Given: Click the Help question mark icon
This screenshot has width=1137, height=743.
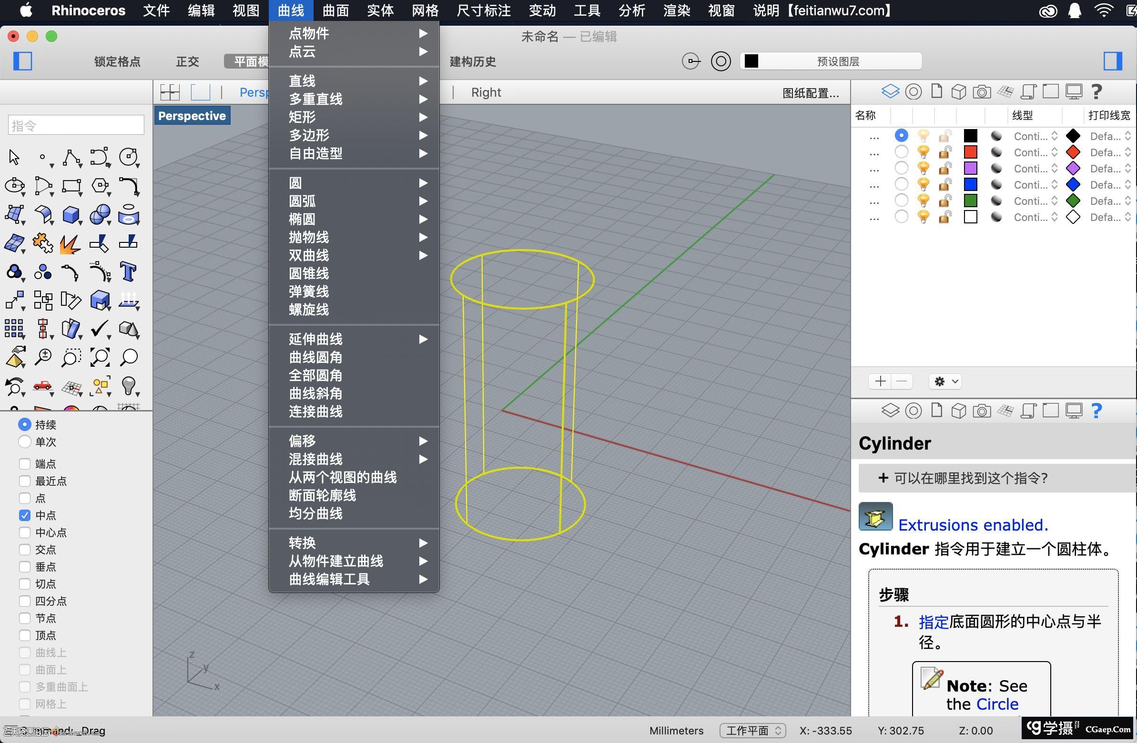Looking at the screenshot, I should [1096, 91].
